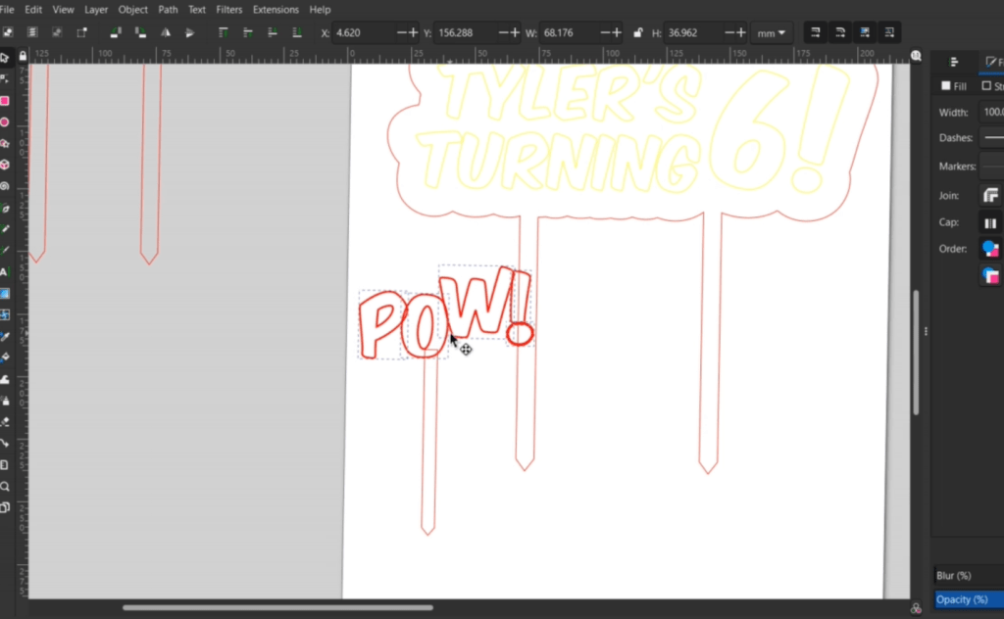Open the Path menu
This screenshot has width=1004, height=619.
coord(168,9)
